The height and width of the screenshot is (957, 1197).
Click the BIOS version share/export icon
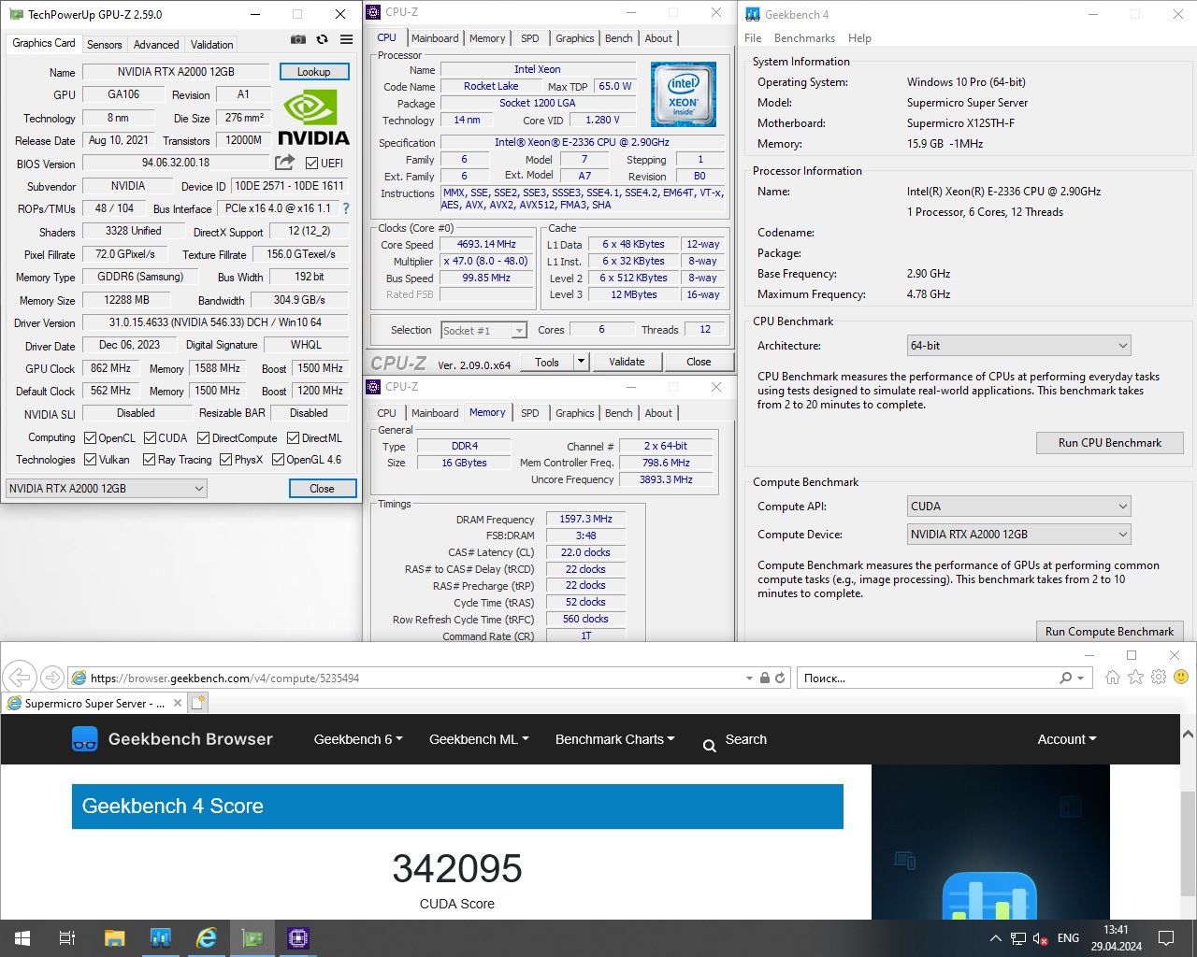click(284, 163)
